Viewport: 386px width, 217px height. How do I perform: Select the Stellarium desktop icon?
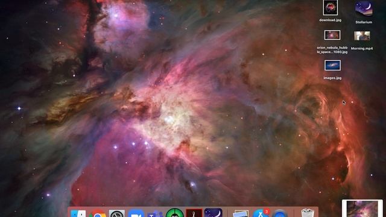(x=364, y=8)
